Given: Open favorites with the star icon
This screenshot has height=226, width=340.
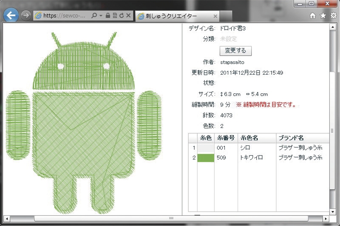Looking at the screenshot, I should [323, 16].
